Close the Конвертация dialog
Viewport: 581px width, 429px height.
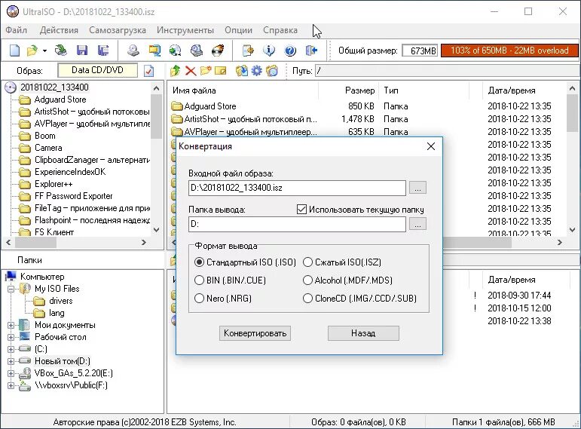pyautogui.click(x=431, y=146)
